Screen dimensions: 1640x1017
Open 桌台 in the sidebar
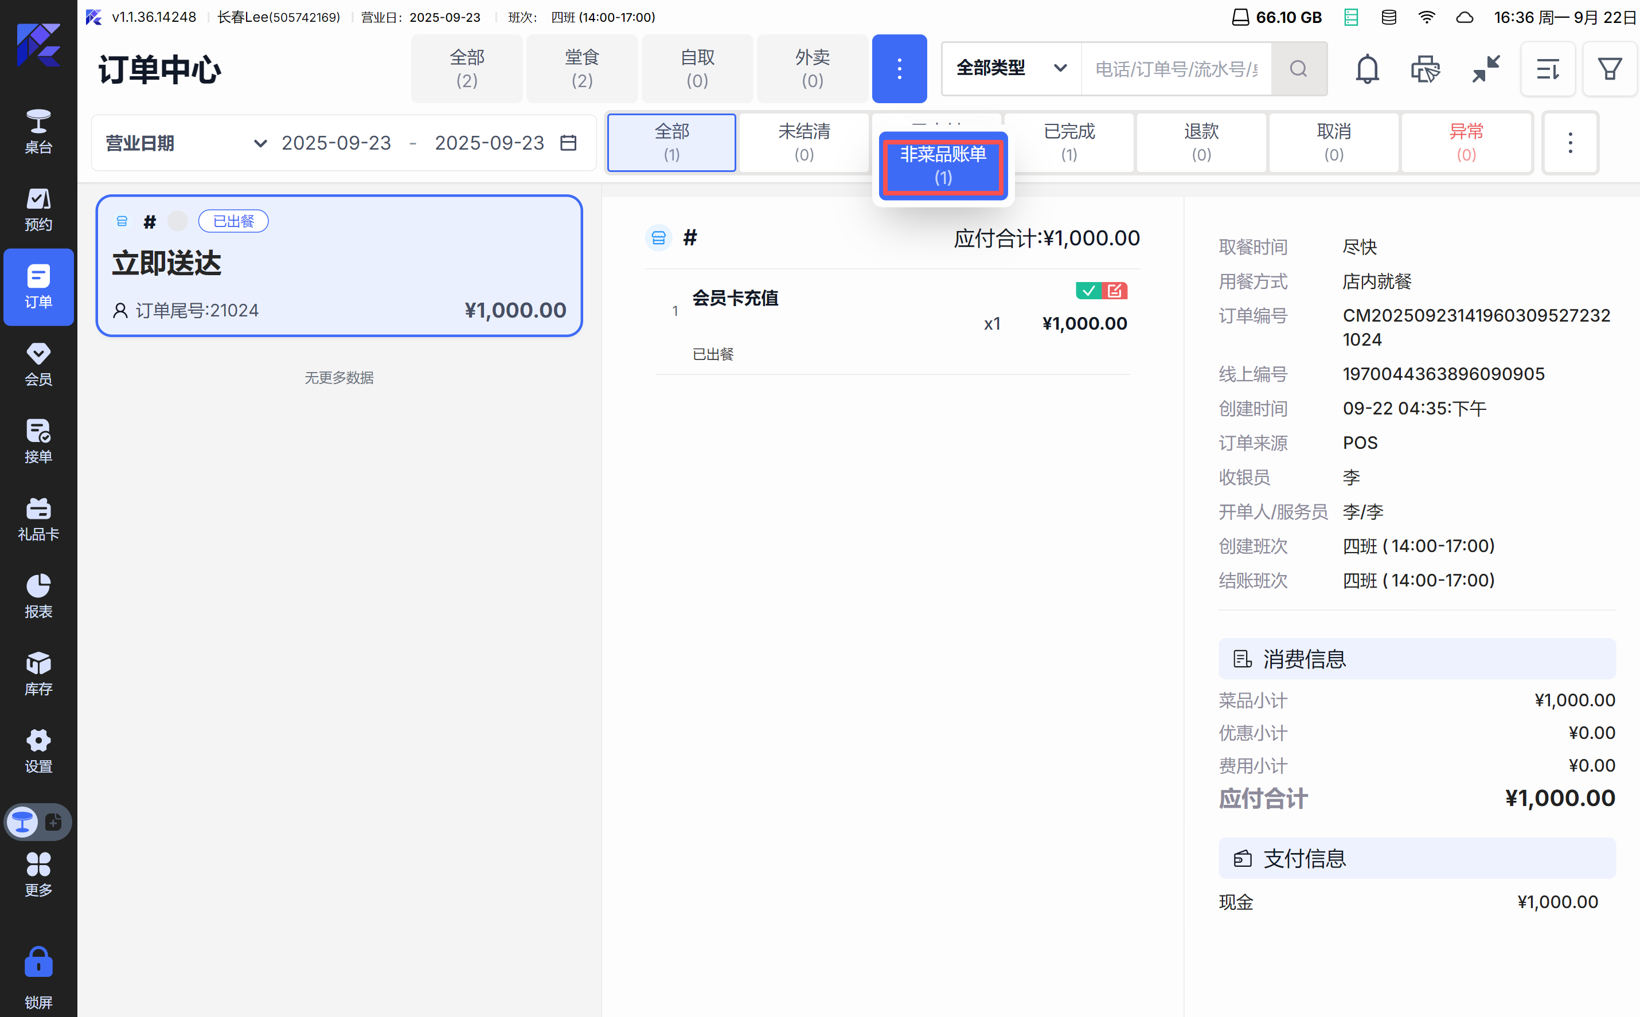tap(38, 132)
